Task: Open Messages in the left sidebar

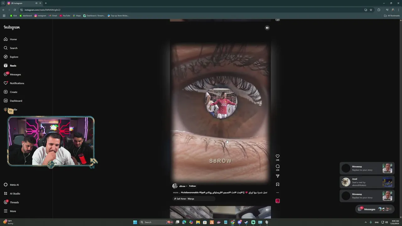Action: pos(12,74)
